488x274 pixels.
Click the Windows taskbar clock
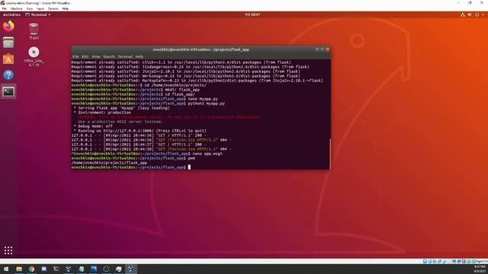480,269
